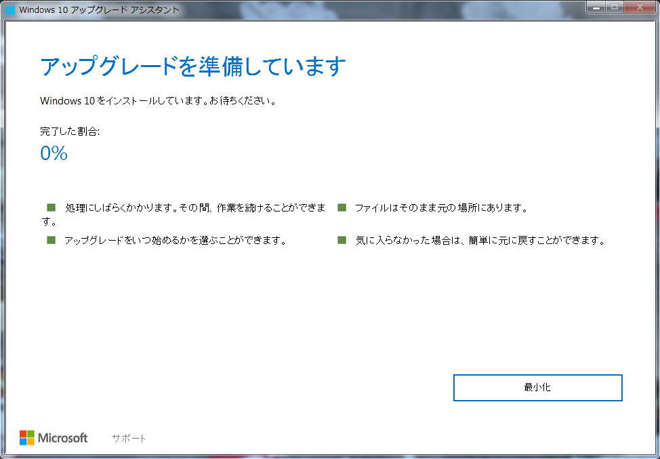Screen dimensions: 660x459
Task: Click green square beside アップグレードをいつ
Action: [51, 240]
